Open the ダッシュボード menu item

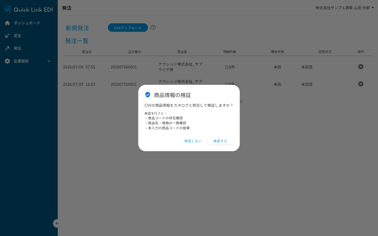pyautogui.click(x=29, y=23)
